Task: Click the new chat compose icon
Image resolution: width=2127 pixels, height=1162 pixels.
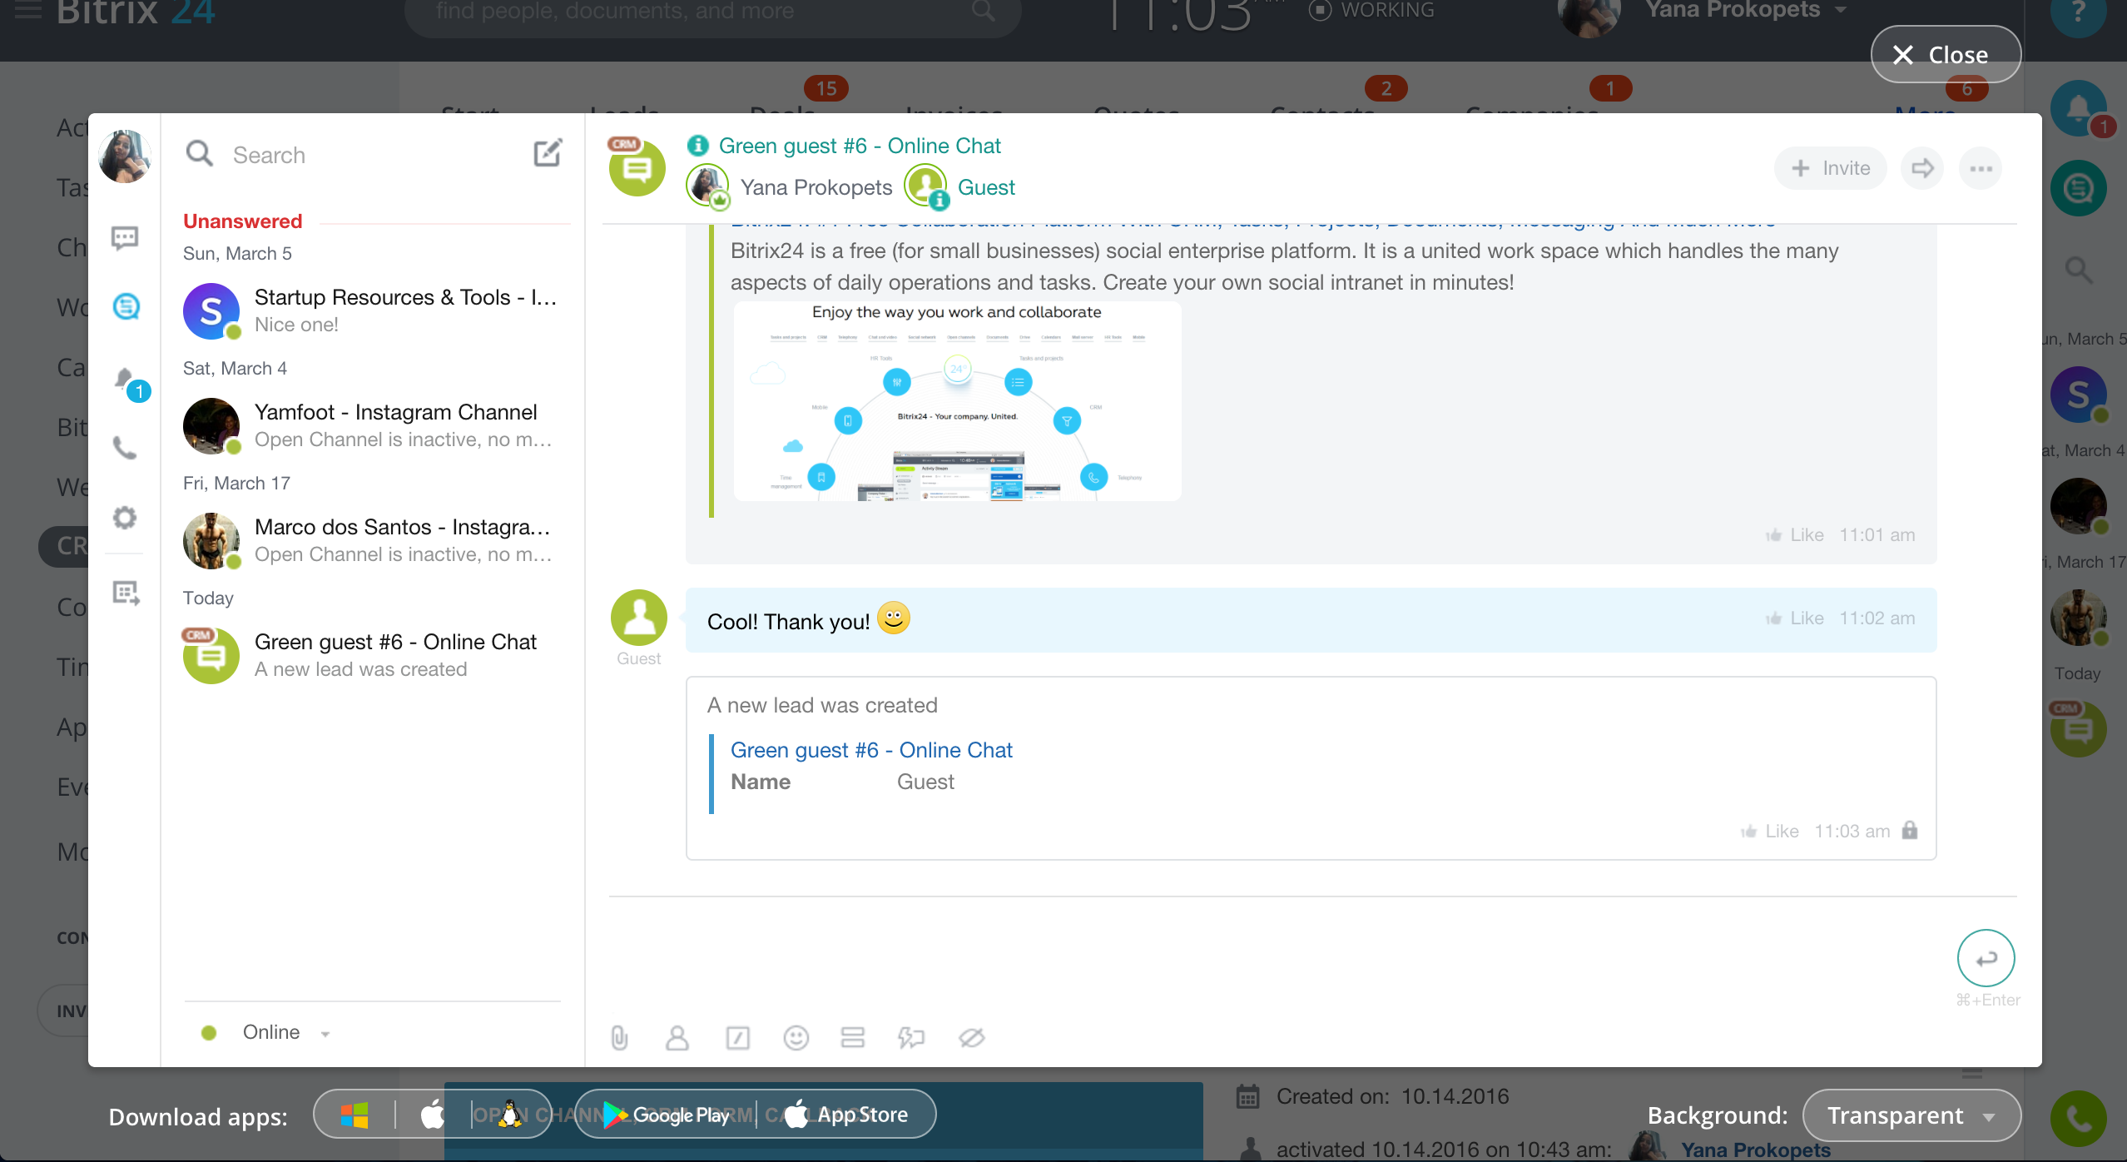Action: pyautogui.click(x=548, y=153)
